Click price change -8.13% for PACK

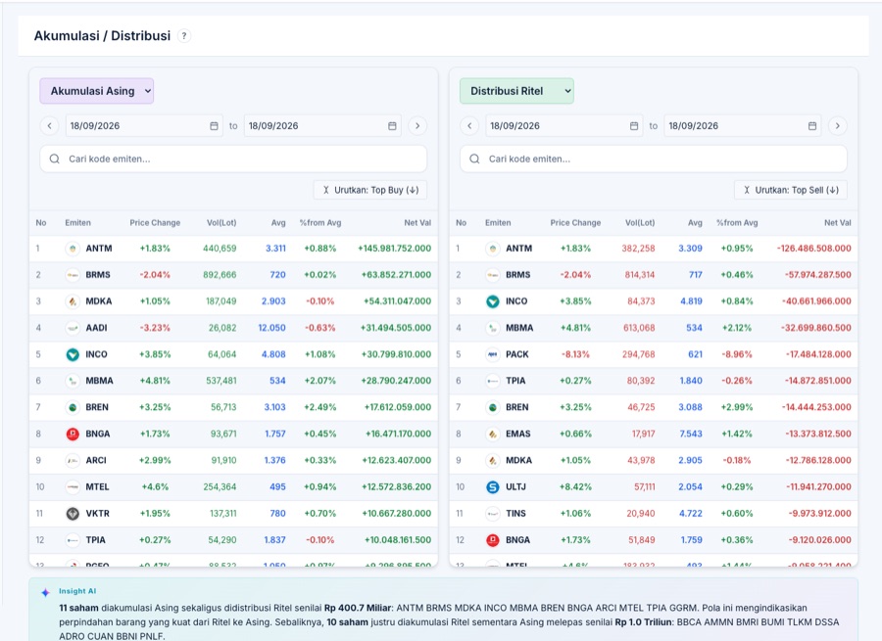pyautogui.click(x=575, y=354)
